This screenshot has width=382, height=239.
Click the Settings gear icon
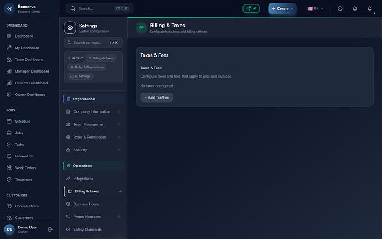(x=70, y=28)
